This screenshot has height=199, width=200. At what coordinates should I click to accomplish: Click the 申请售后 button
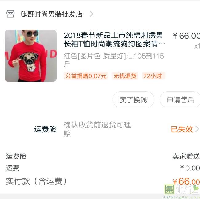tap(180, 99)
